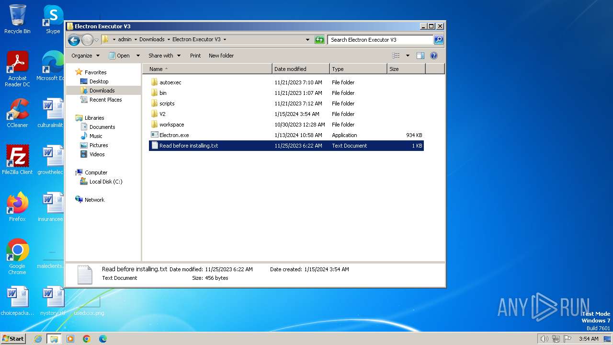Click the Start button
Image resolution: width=613 pixels, height=345 pixels.
[x=13, y=339]
